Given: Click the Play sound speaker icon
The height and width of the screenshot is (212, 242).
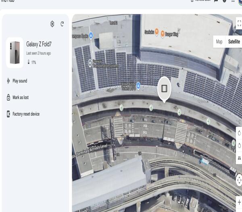Looking at the screenshot, I should click(8, 81).
